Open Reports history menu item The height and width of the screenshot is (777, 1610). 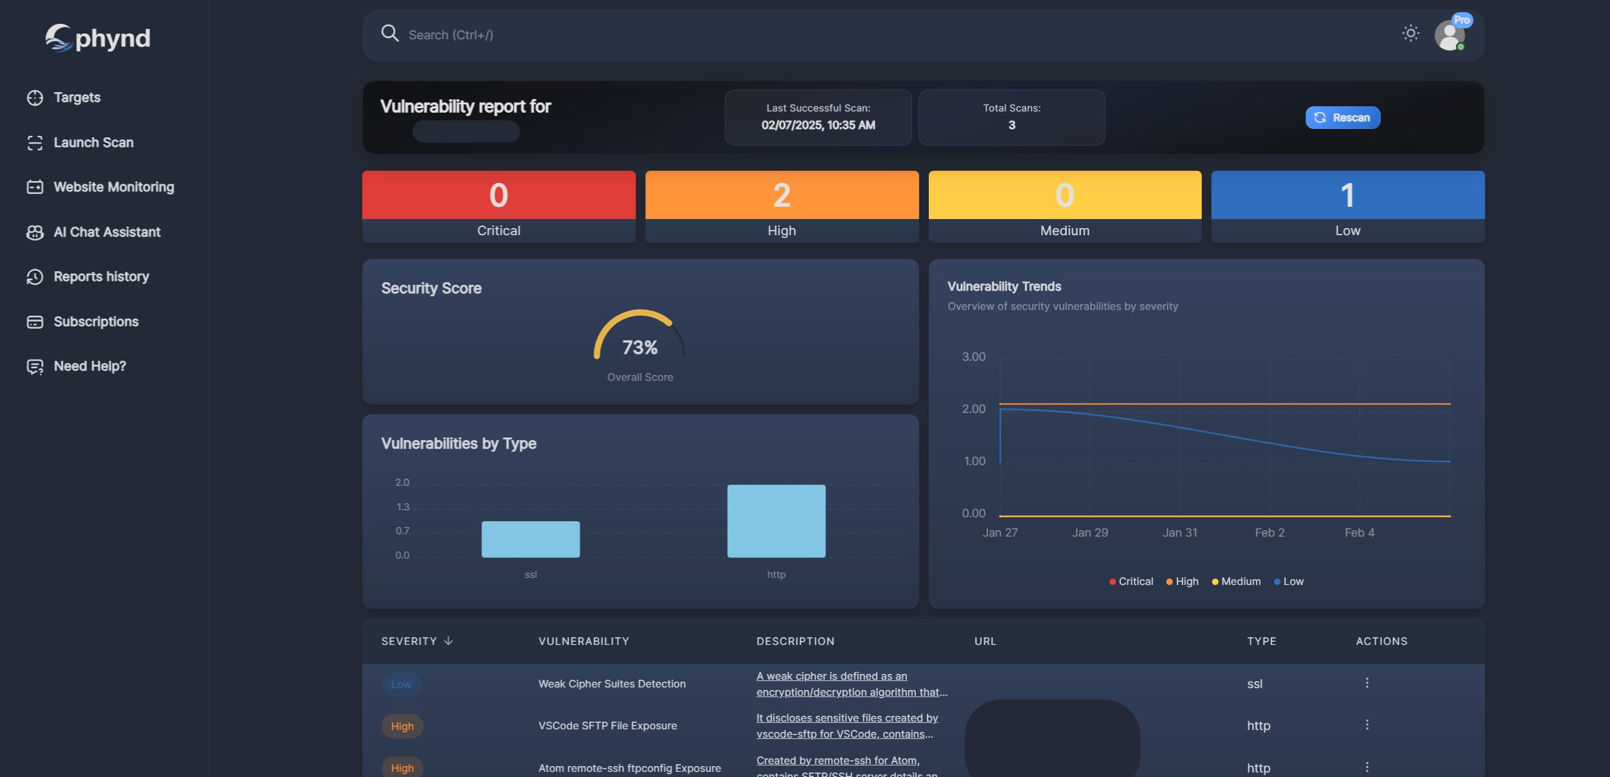pos(101,277)
